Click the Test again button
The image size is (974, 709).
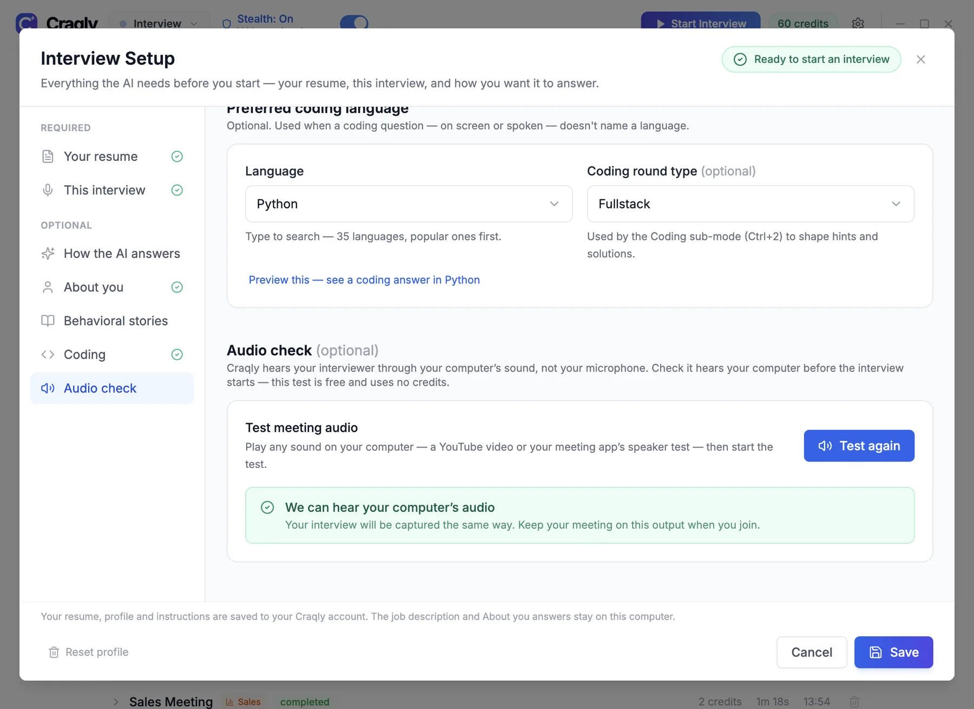(x=859, y=446)
